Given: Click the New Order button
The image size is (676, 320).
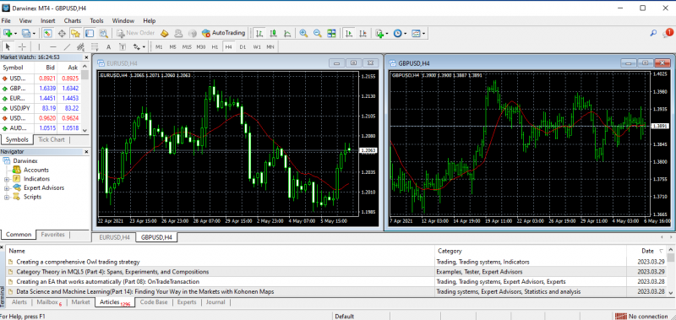Looking at the screenshot, I should 136,33.
